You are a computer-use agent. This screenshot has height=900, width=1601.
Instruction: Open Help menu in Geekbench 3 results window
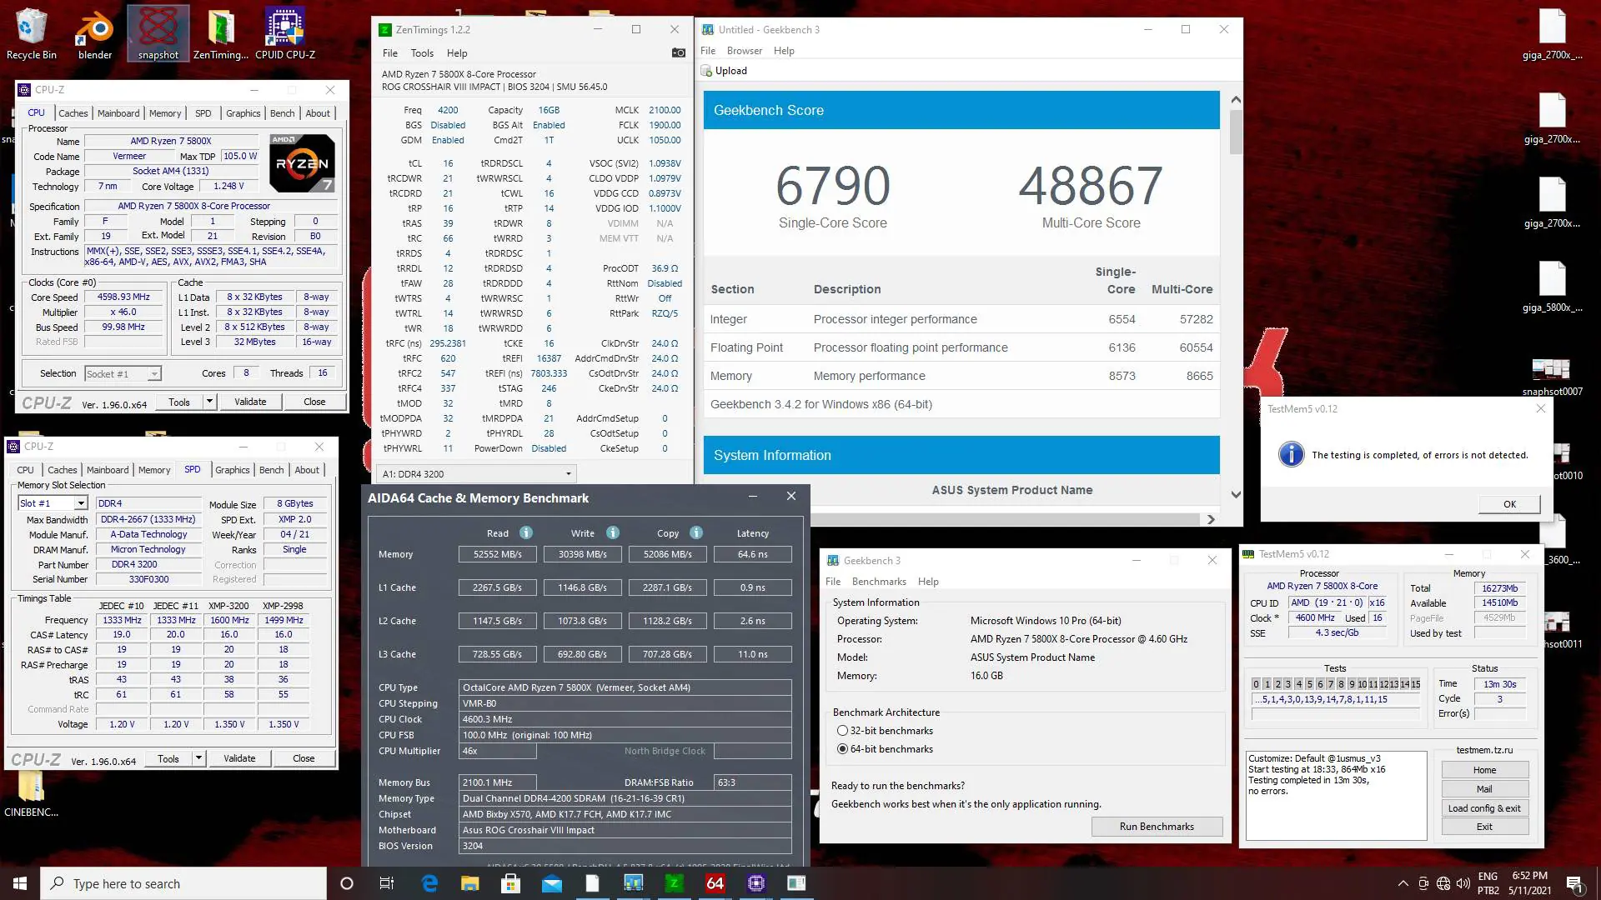[784, 51]
